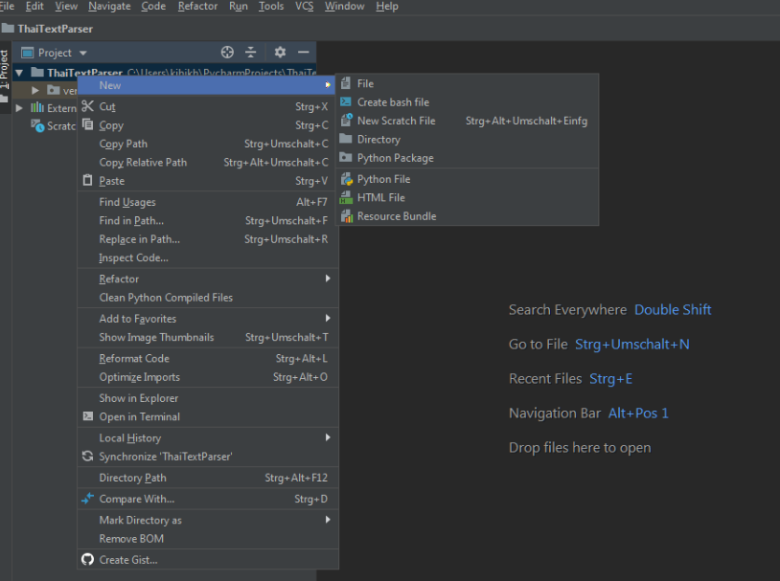Click the Compare With arrows icon

coord(87,498)
